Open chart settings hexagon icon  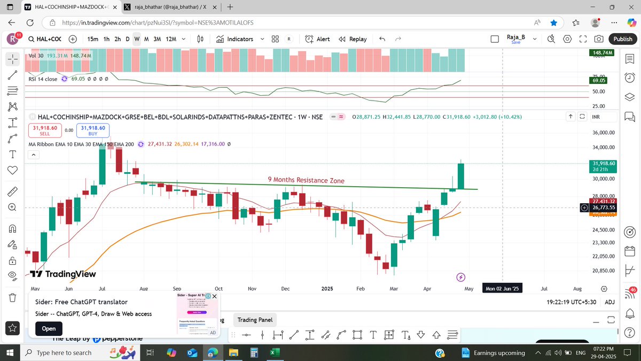coord(567,39)
